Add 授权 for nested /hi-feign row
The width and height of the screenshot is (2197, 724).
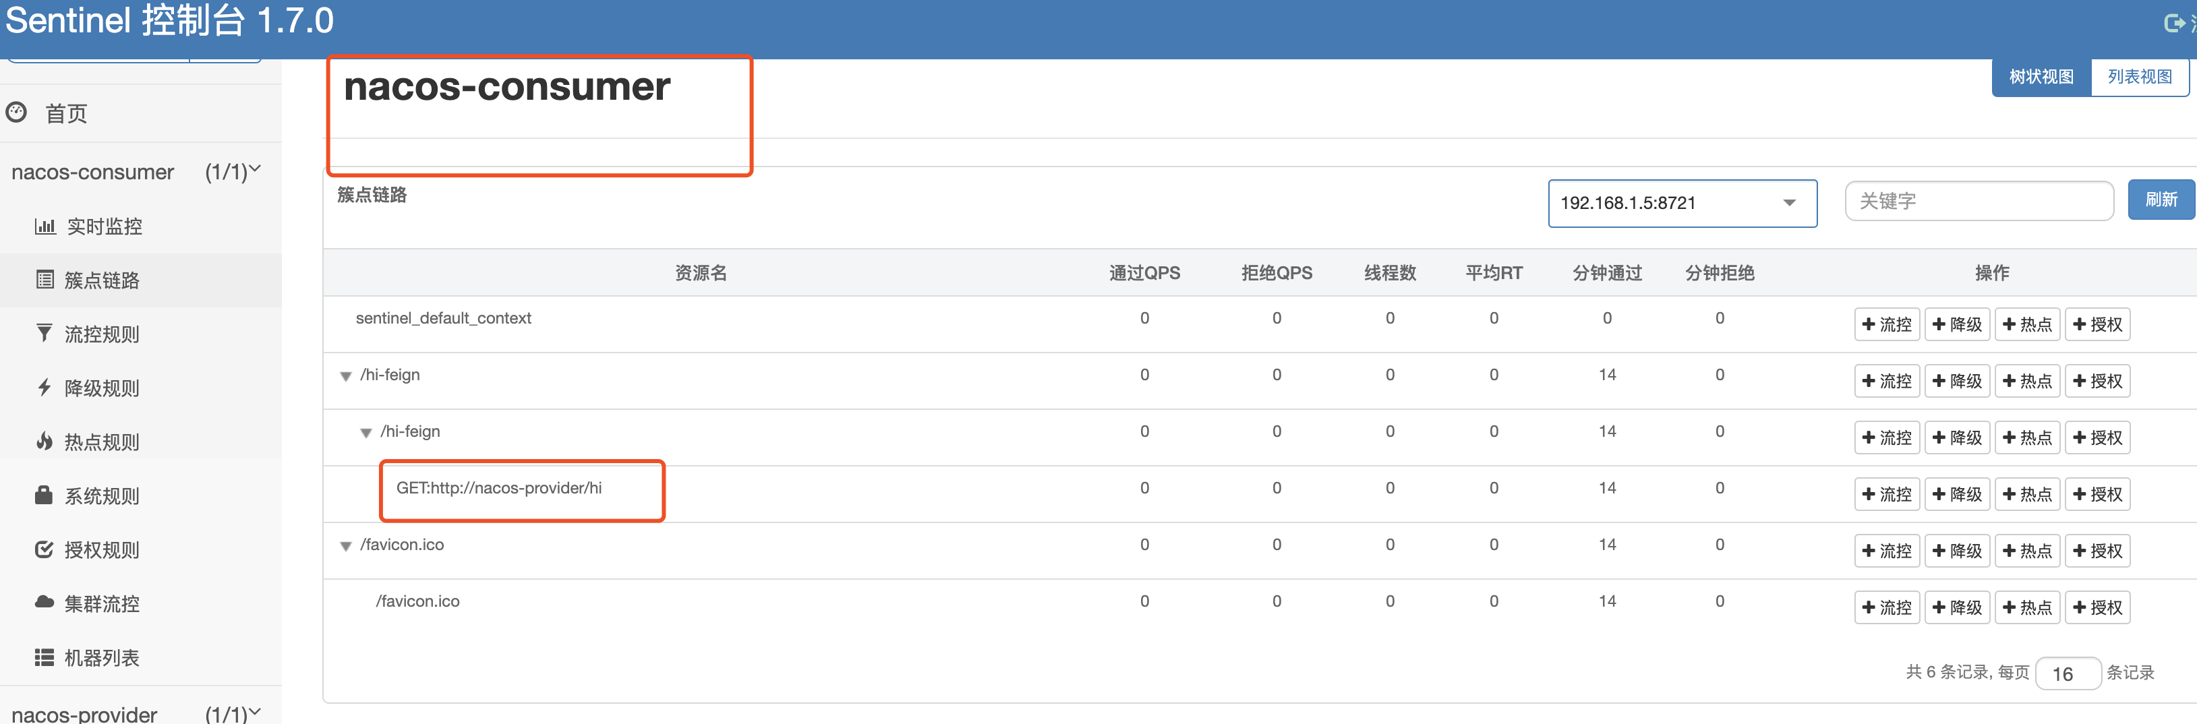[x=2097, y=438]
